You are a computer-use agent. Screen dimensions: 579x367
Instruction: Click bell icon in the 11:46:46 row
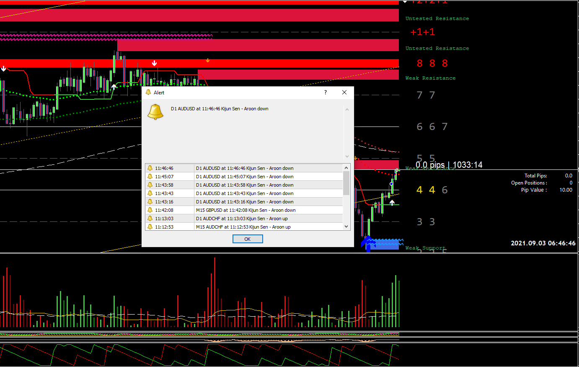point(150,168)
